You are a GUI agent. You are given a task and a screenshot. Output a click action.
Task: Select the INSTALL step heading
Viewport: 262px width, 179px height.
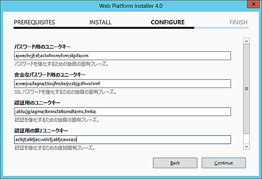click(x=100, y=22)
